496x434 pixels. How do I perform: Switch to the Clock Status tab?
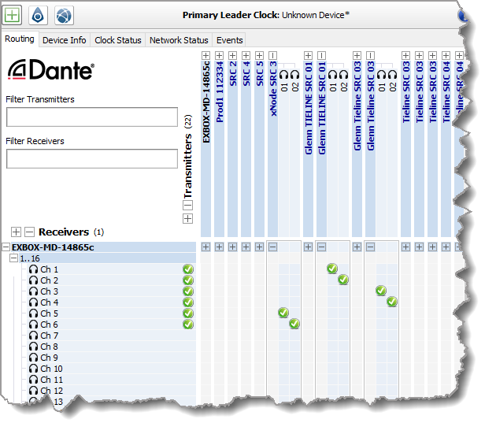[x=118, y=39]
